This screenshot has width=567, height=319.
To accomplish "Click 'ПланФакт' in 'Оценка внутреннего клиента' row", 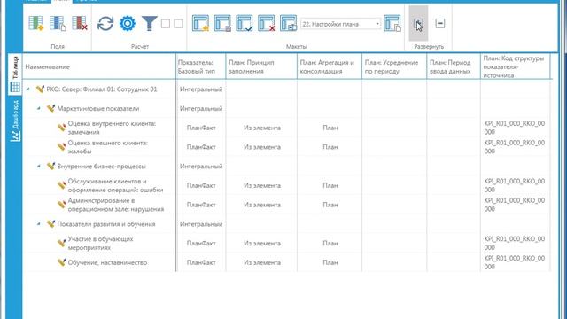I will (x=201, y=128).
